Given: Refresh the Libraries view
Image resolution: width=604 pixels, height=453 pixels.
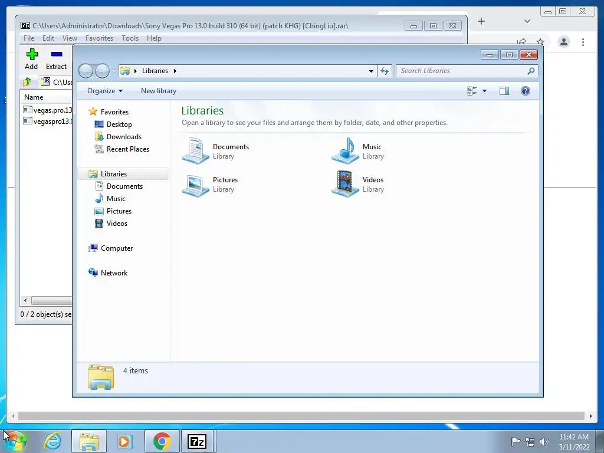Looking at the screenshot, I should click(385, 71).
